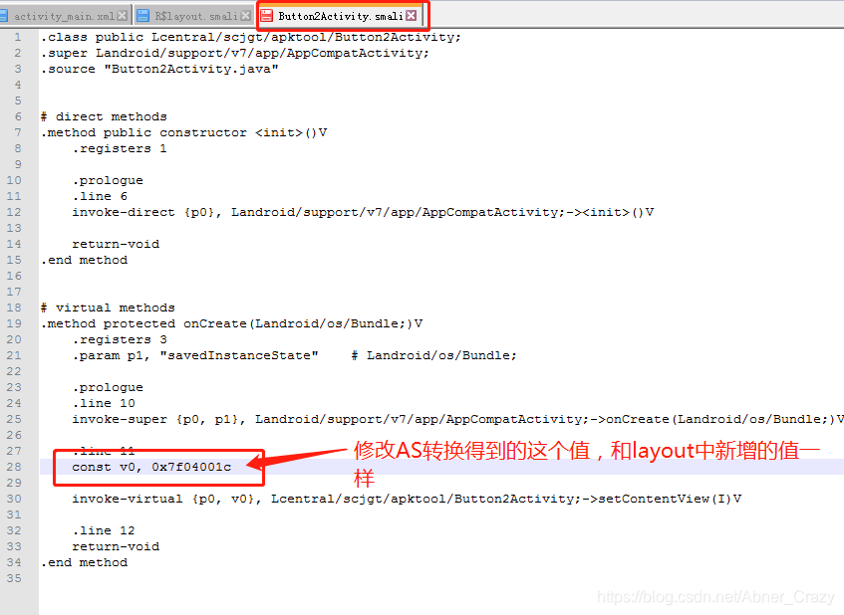Click the Button2Activity.smali tab's red unsaved icon
The image size is (844, 615).
266,16
